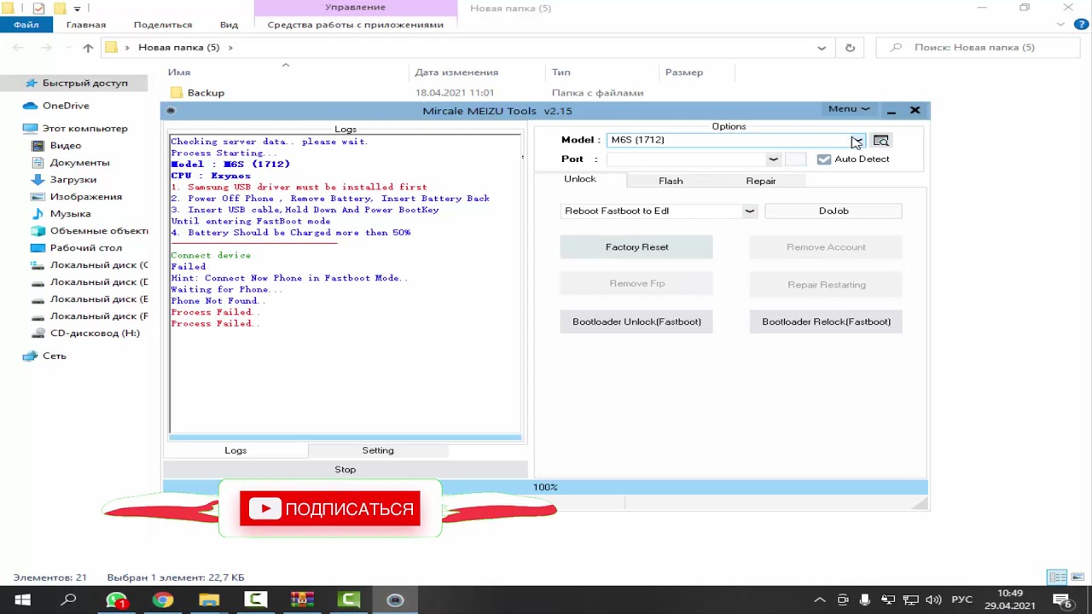Click the Explorer Back arrow
The width and height of the screenshot is (1092, 614).
[20, 48]
